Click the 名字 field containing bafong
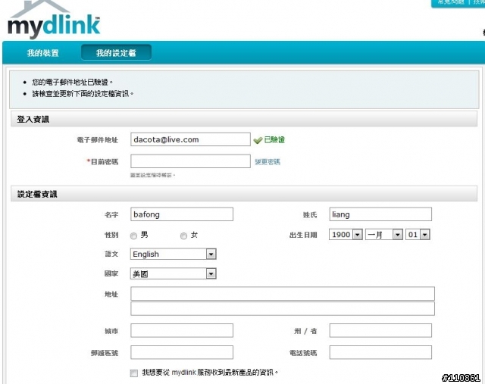Viewport: 485px width, 384px height. tap(182, 214)
